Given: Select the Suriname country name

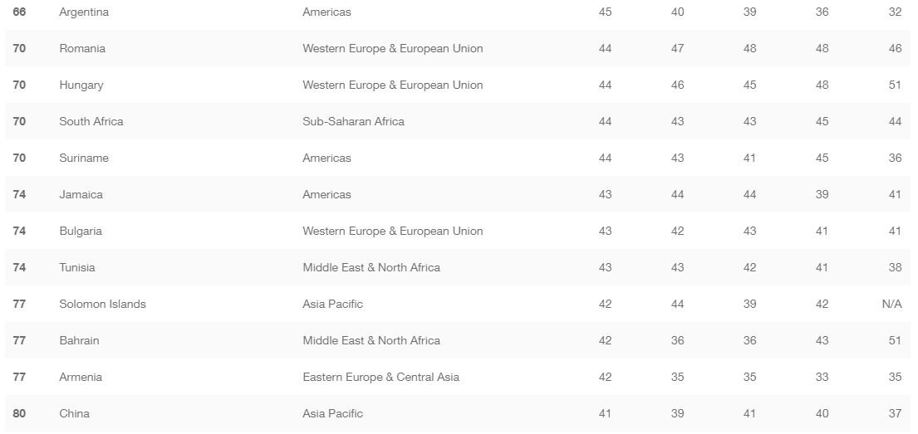Looking at the screenshot, I should click(84, 158).
